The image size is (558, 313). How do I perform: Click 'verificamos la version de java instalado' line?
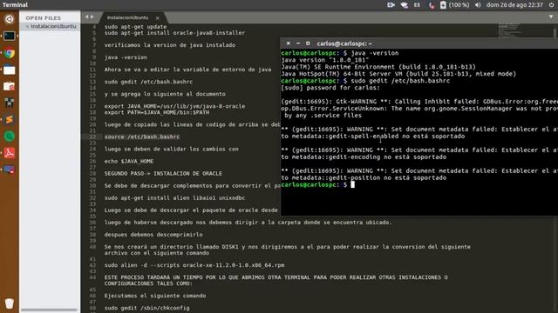[170, 45]
